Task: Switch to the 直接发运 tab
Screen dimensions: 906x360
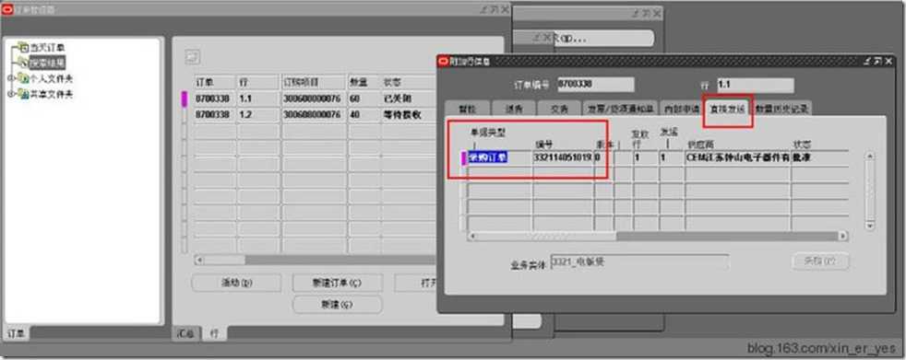Action: (727, 109)
